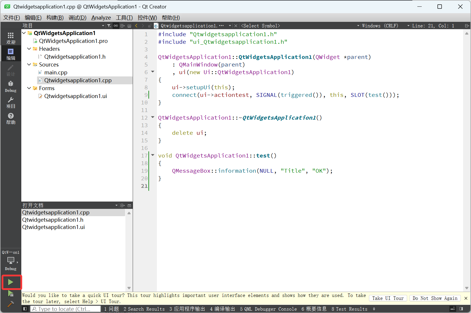This screenshot has height=313, width=471.
Task: Open the Analyze menu
Action: point(101,18)
